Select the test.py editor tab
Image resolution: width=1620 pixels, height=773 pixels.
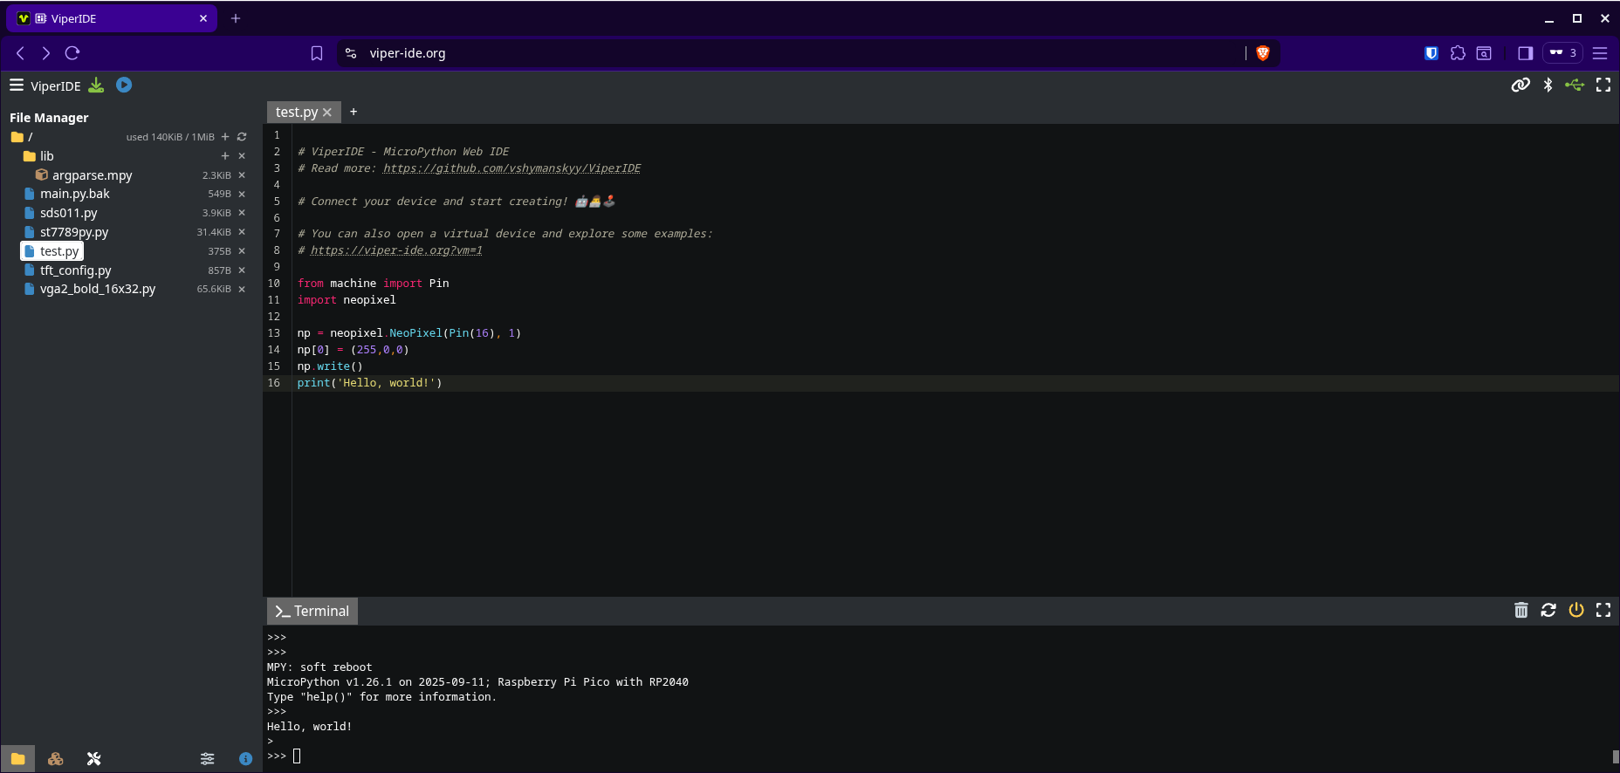[x=295, y=112]
